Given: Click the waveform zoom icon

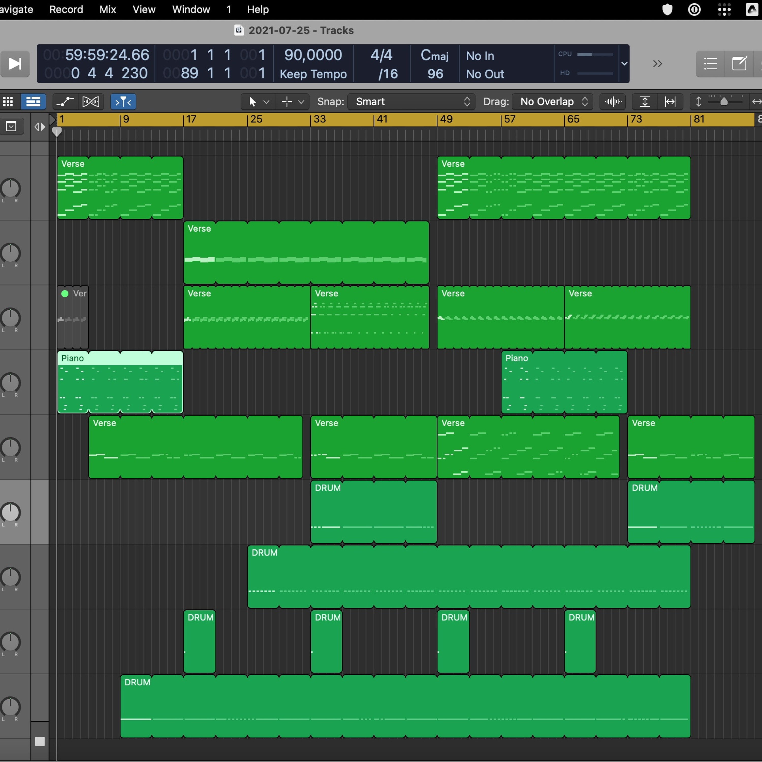Looking at the screenshot, I should tap(613, 102).
